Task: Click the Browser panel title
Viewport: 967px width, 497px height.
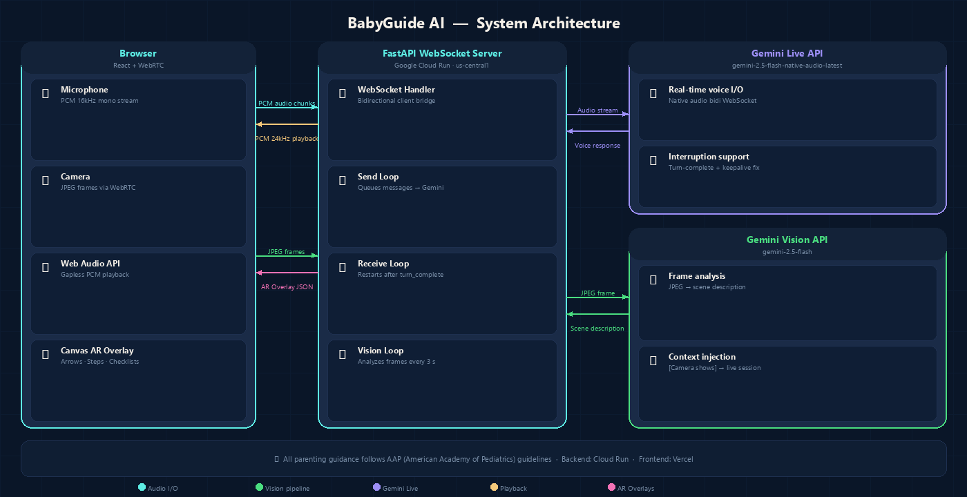Action: (x=138, y=53)
